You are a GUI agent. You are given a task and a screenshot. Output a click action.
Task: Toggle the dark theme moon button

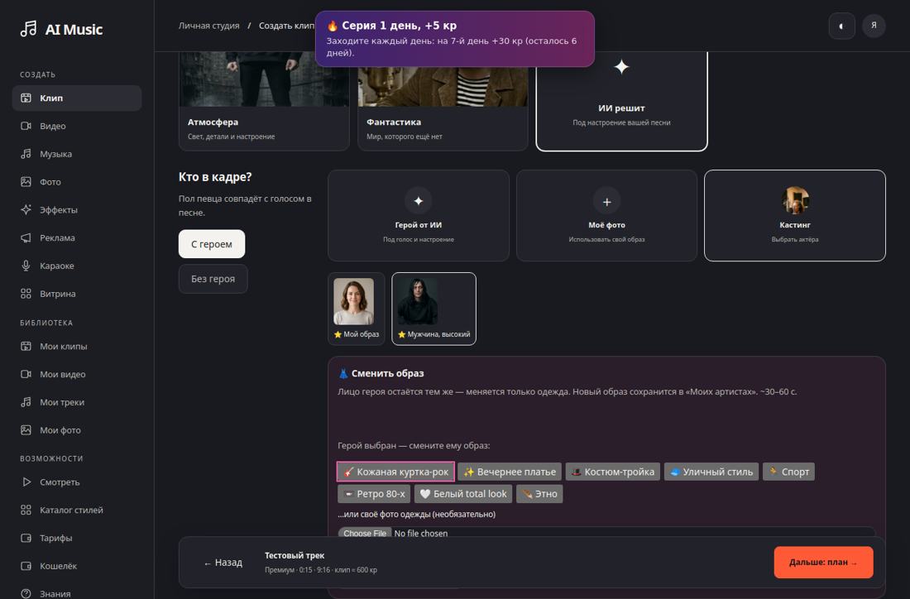(841, 26)
